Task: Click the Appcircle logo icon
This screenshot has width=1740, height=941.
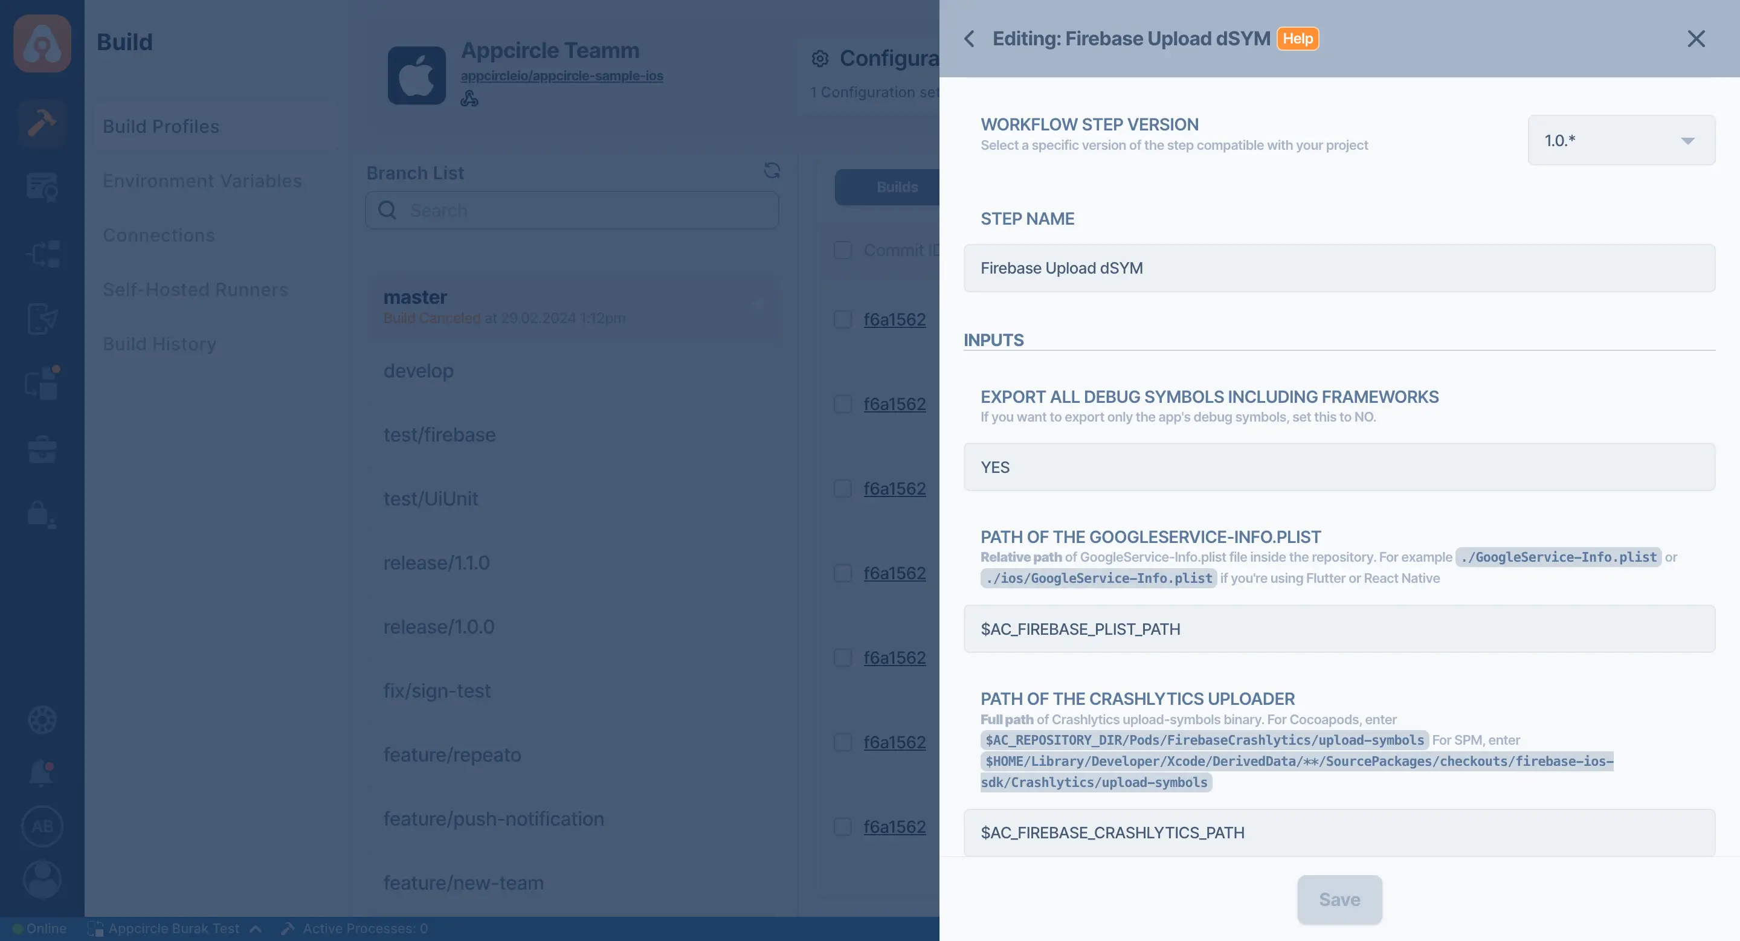Action: (42, 43)
